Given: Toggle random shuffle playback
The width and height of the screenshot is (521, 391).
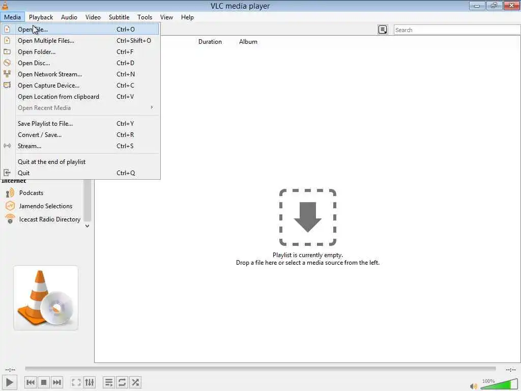Looking at the screenshot, I should coord(135,382).
